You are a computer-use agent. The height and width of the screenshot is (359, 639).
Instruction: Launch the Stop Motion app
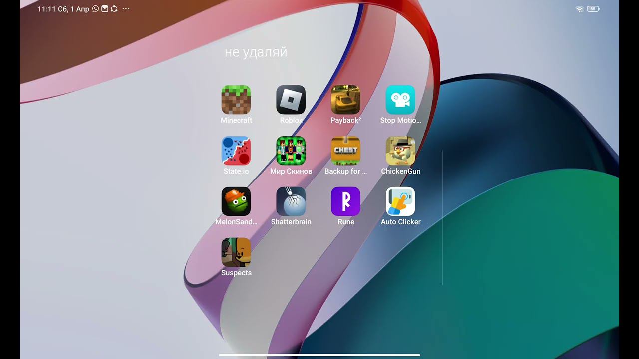pos(400,100)
